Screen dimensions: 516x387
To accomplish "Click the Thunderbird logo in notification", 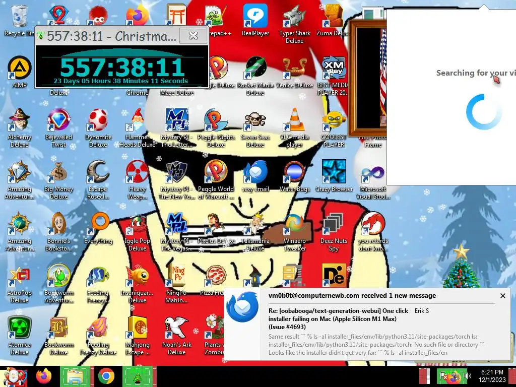I will pyautogui.click(x=242, y=306).
